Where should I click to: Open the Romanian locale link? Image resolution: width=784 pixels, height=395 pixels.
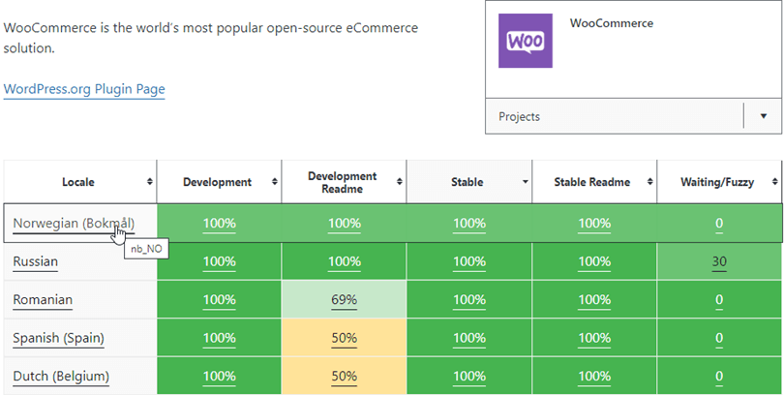(x=43, y=300)
